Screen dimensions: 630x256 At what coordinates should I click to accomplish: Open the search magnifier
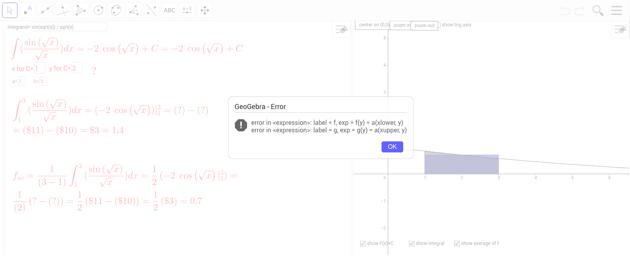[x=598, y=11]
